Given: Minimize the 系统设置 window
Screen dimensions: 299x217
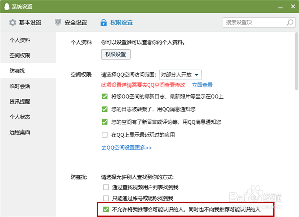Looking at the screenshot, I should (280, 7).
